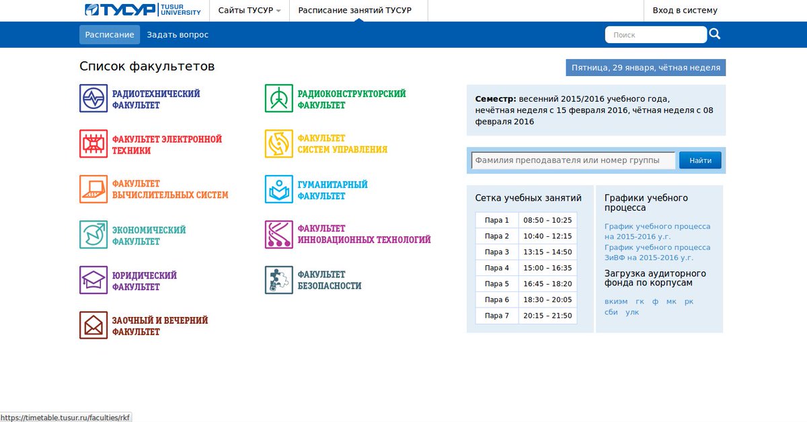This screenshot has width=807, height=422.
Task: Open Факультет безопасности text link
Action: pyautogui.click(x=330, y=280)
